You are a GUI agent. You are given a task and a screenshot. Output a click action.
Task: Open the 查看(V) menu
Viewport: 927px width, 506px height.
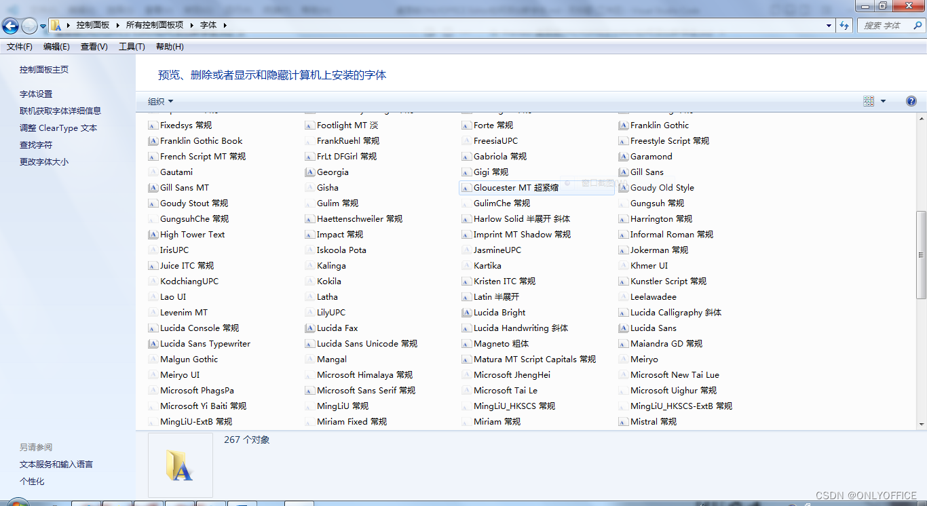94,47
